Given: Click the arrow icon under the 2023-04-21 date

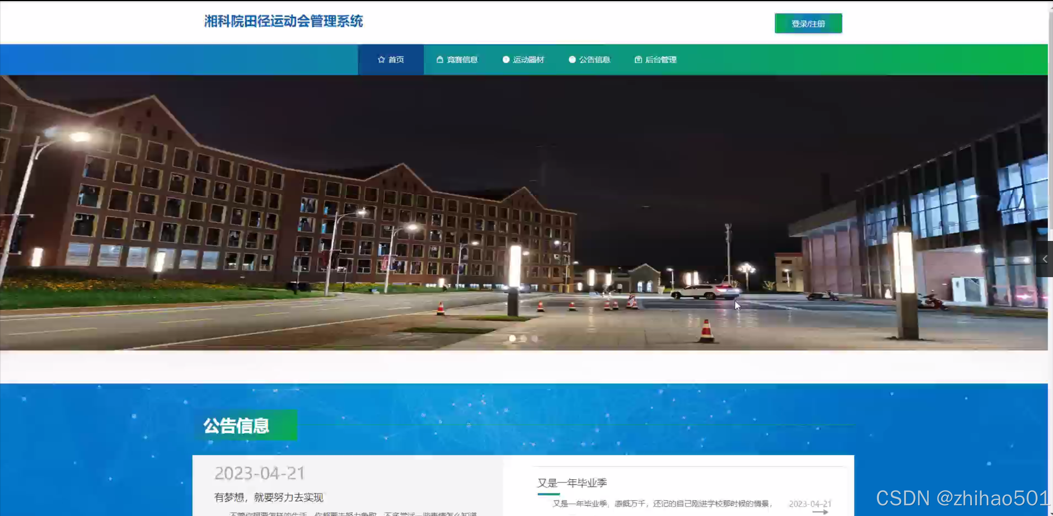Looking at the screenshot, I should (820, 512).
